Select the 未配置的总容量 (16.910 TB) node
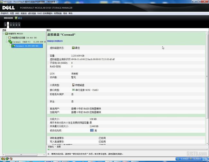The width and height of the screenshot is (209, 162). tap(24, 38)
